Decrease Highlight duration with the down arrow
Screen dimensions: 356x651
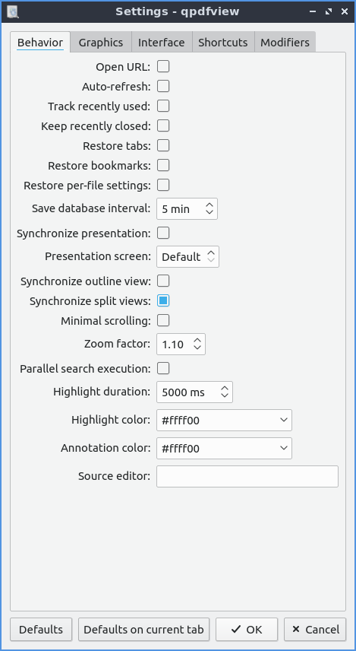coord(225,395)
